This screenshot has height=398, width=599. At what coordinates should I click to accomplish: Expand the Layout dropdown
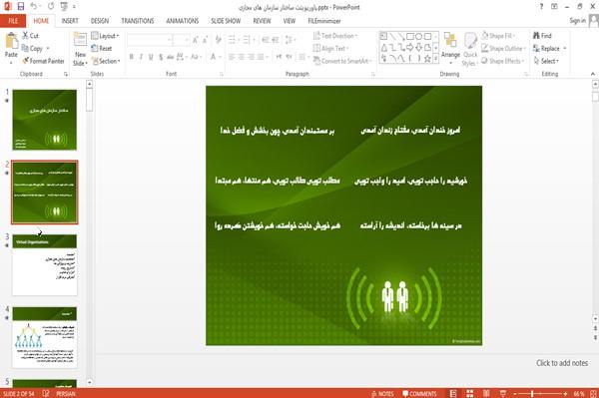tap(105, 36)
